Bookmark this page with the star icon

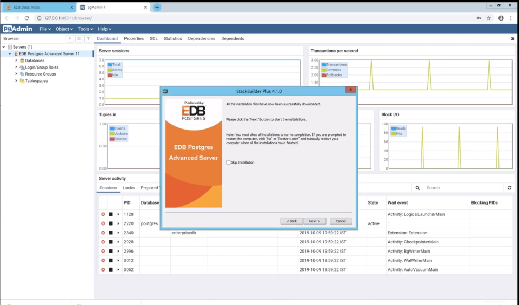(489, 18)
